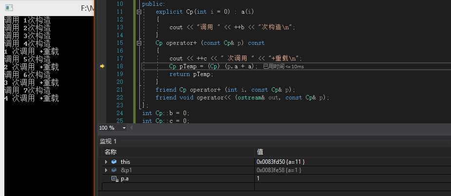Image resolution: width=451 pixels, height=196 pixels.
Task: Expand the '&p1' watch entry
Action: tap(106, 170)
